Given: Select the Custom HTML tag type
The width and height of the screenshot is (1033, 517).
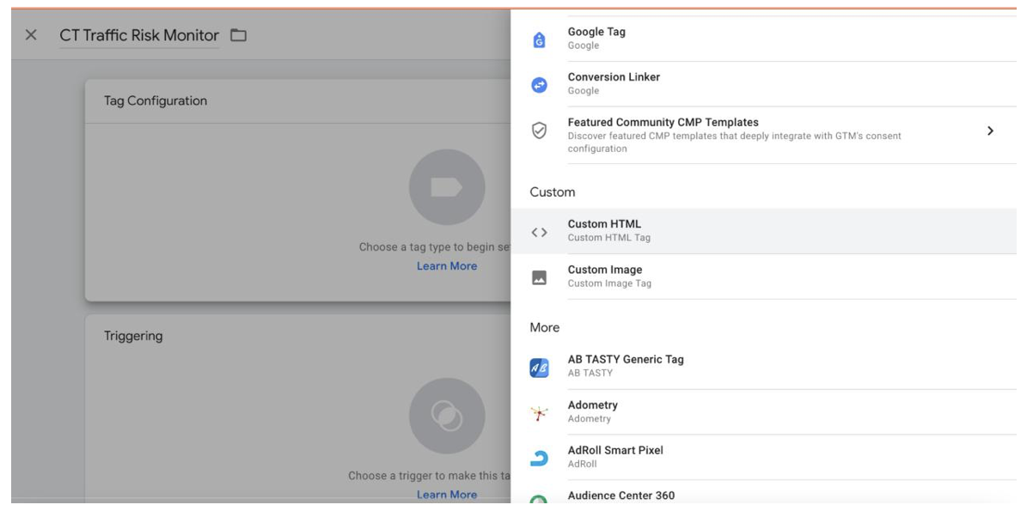Looking at the screenshot, I should click(x=763, y=231).
